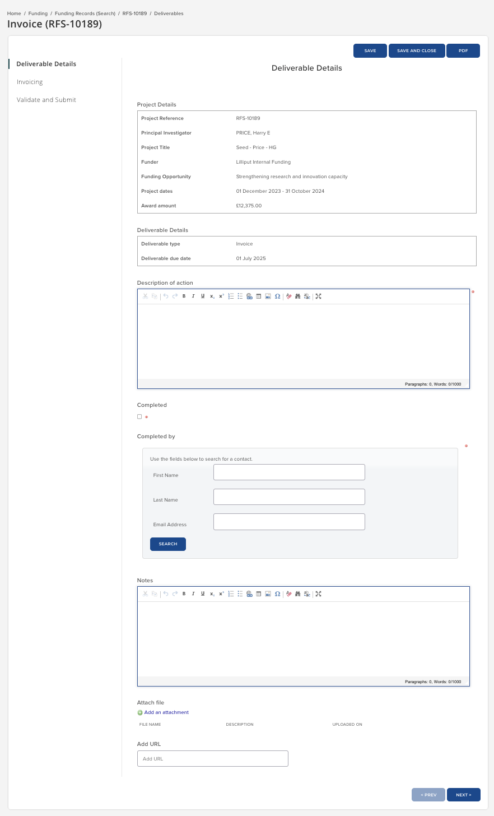This screenshot has width=494, height=816.
Task: Tick the Completed checkbox
Action: click(x=139, y=416)
